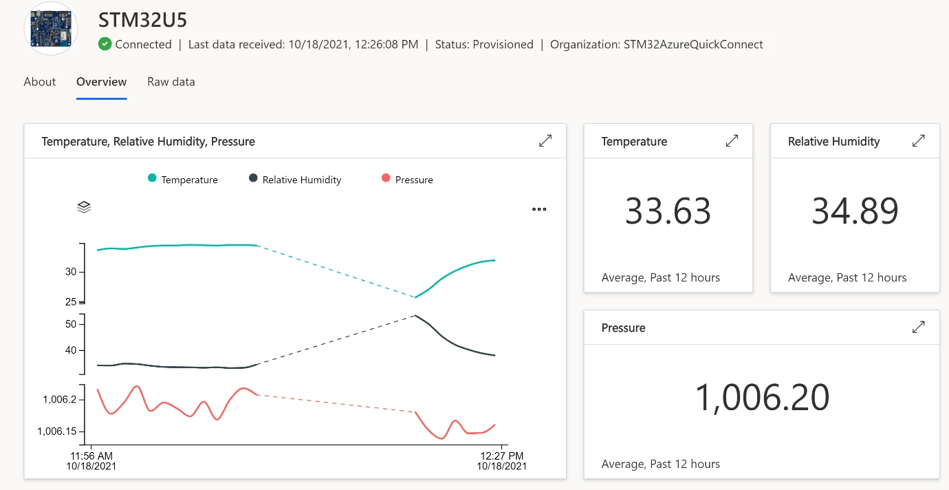
Task: Click the teal Temperature color dot
Action: pos(152,179)
